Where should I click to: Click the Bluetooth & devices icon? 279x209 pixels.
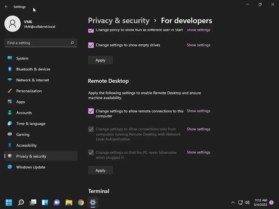pyautogui.click(x=10, y=69)
